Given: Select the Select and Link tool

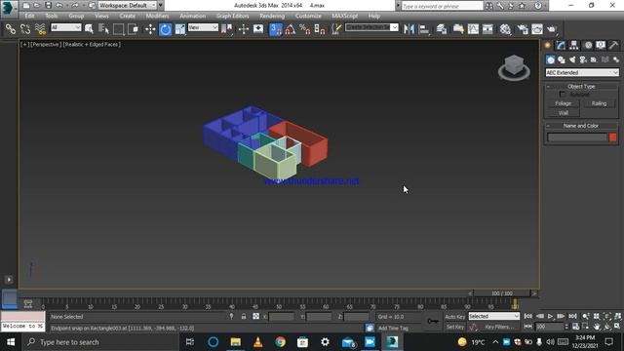Looking at the screenshot, I should [11, 28].
